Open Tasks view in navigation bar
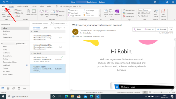Viewport: 176px width, 99px height. (x=19, y=88)
